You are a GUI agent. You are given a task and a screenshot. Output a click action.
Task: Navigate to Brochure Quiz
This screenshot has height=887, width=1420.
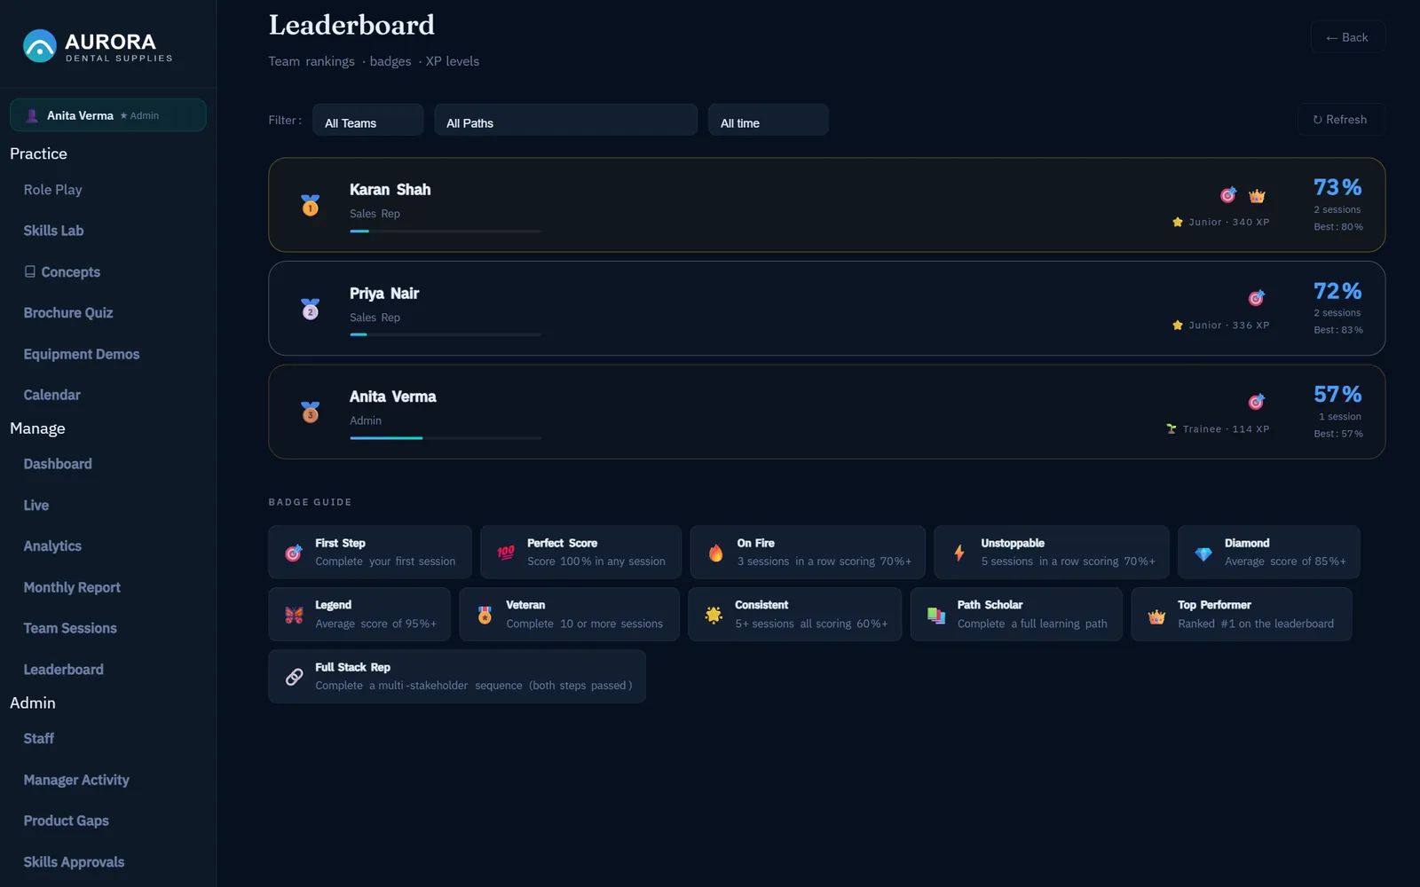point(68,313)
